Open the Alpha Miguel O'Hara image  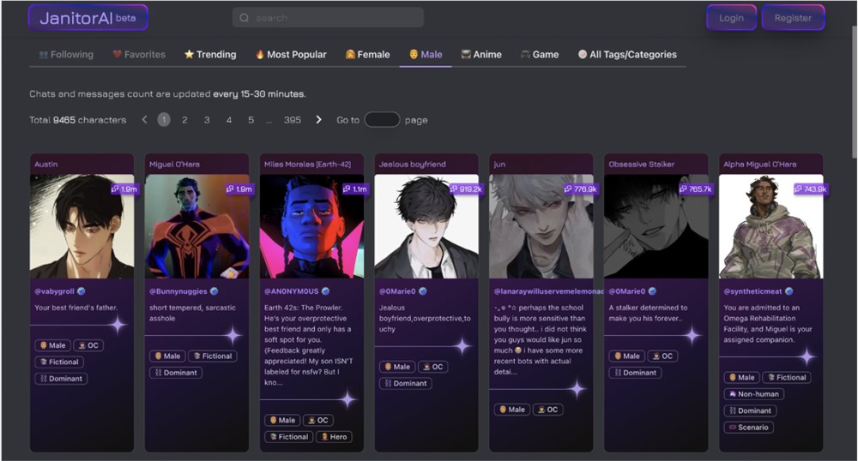(771, 227)
